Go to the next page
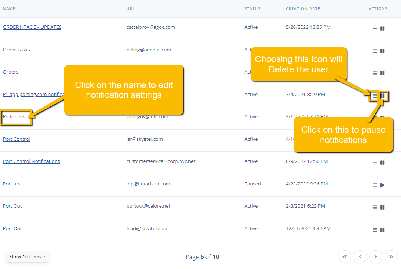 click(x=375, y=257)
